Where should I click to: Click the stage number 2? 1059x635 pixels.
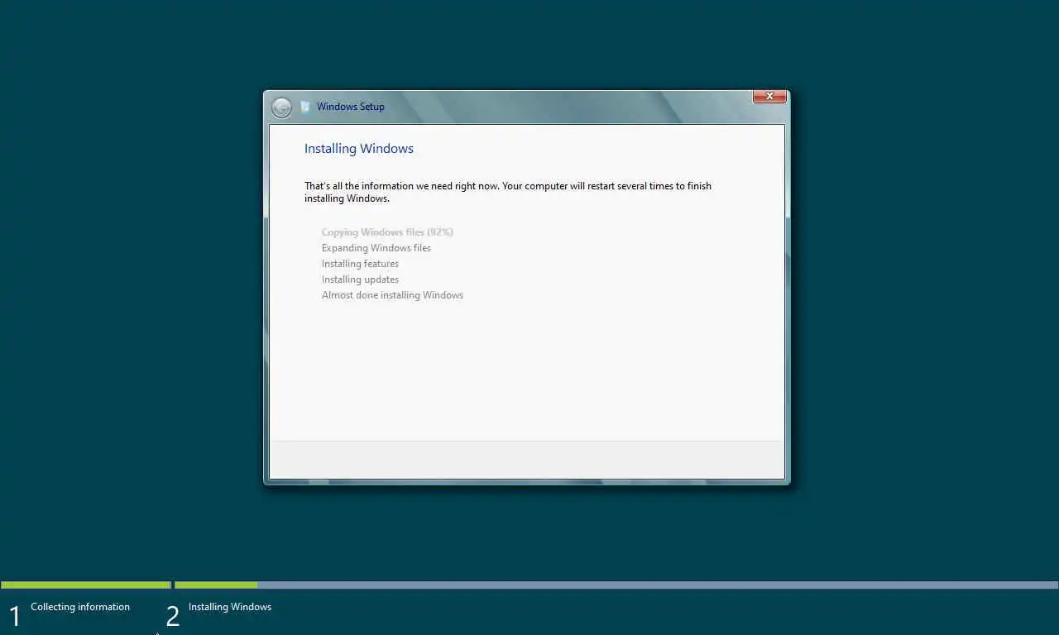tap(172, 617)
